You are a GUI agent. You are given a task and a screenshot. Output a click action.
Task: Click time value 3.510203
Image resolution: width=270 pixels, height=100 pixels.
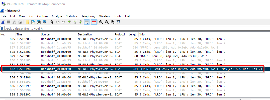point(23,39)
